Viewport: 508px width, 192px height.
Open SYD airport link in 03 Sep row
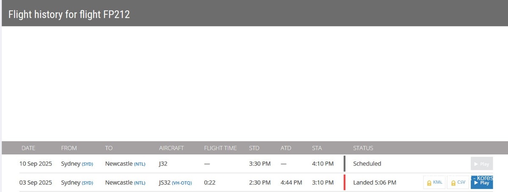coord(87,183)
